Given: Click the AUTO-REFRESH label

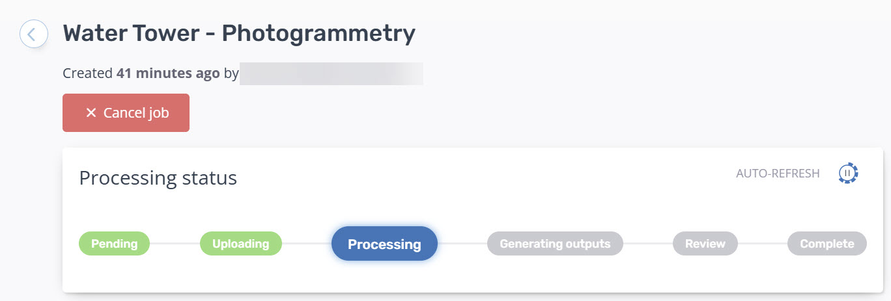Looking at the screenshot, I should coord(778,174).
